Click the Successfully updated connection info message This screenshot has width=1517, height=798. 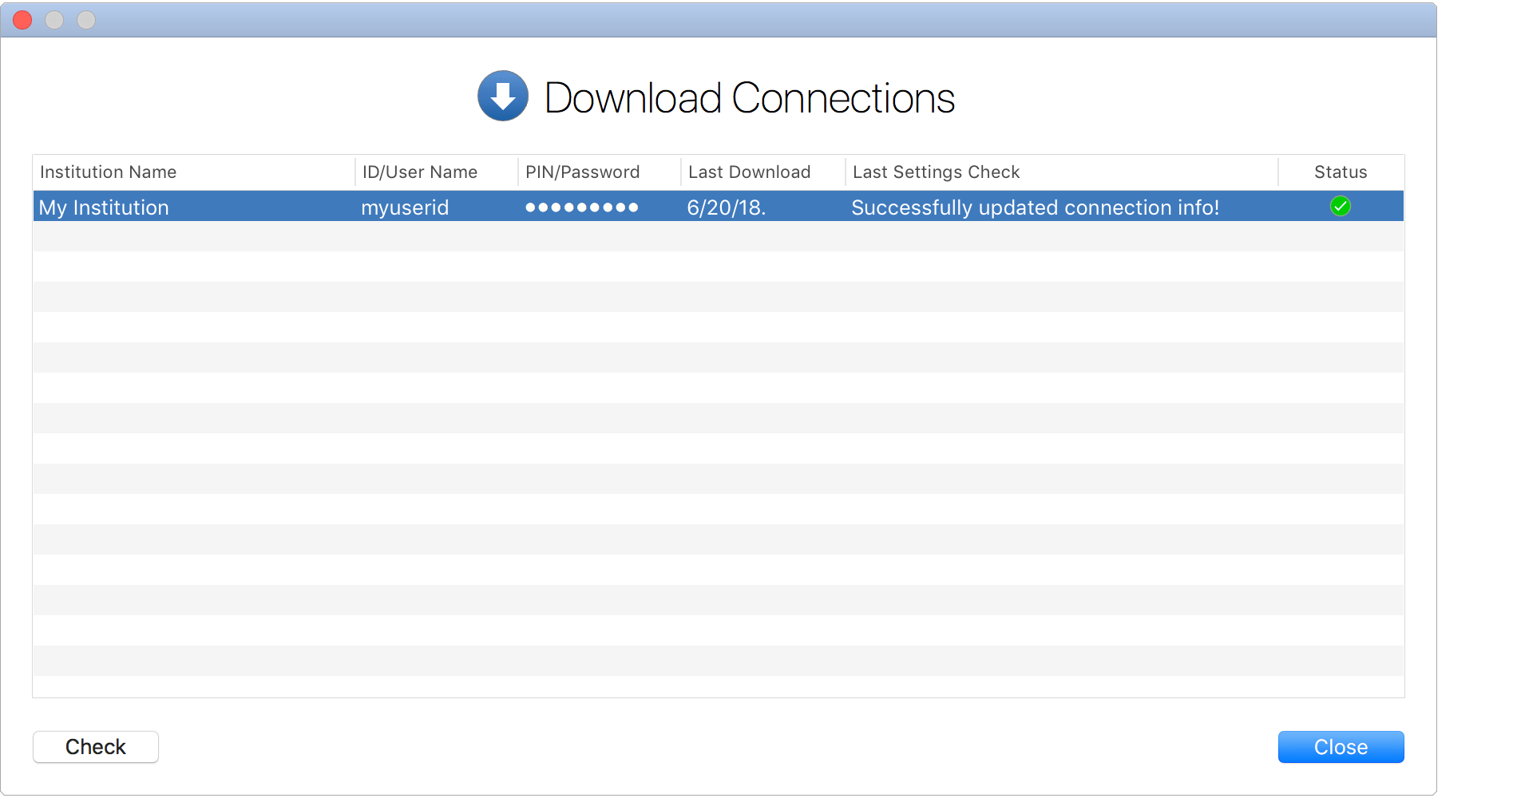click(x=1036, y=207)
